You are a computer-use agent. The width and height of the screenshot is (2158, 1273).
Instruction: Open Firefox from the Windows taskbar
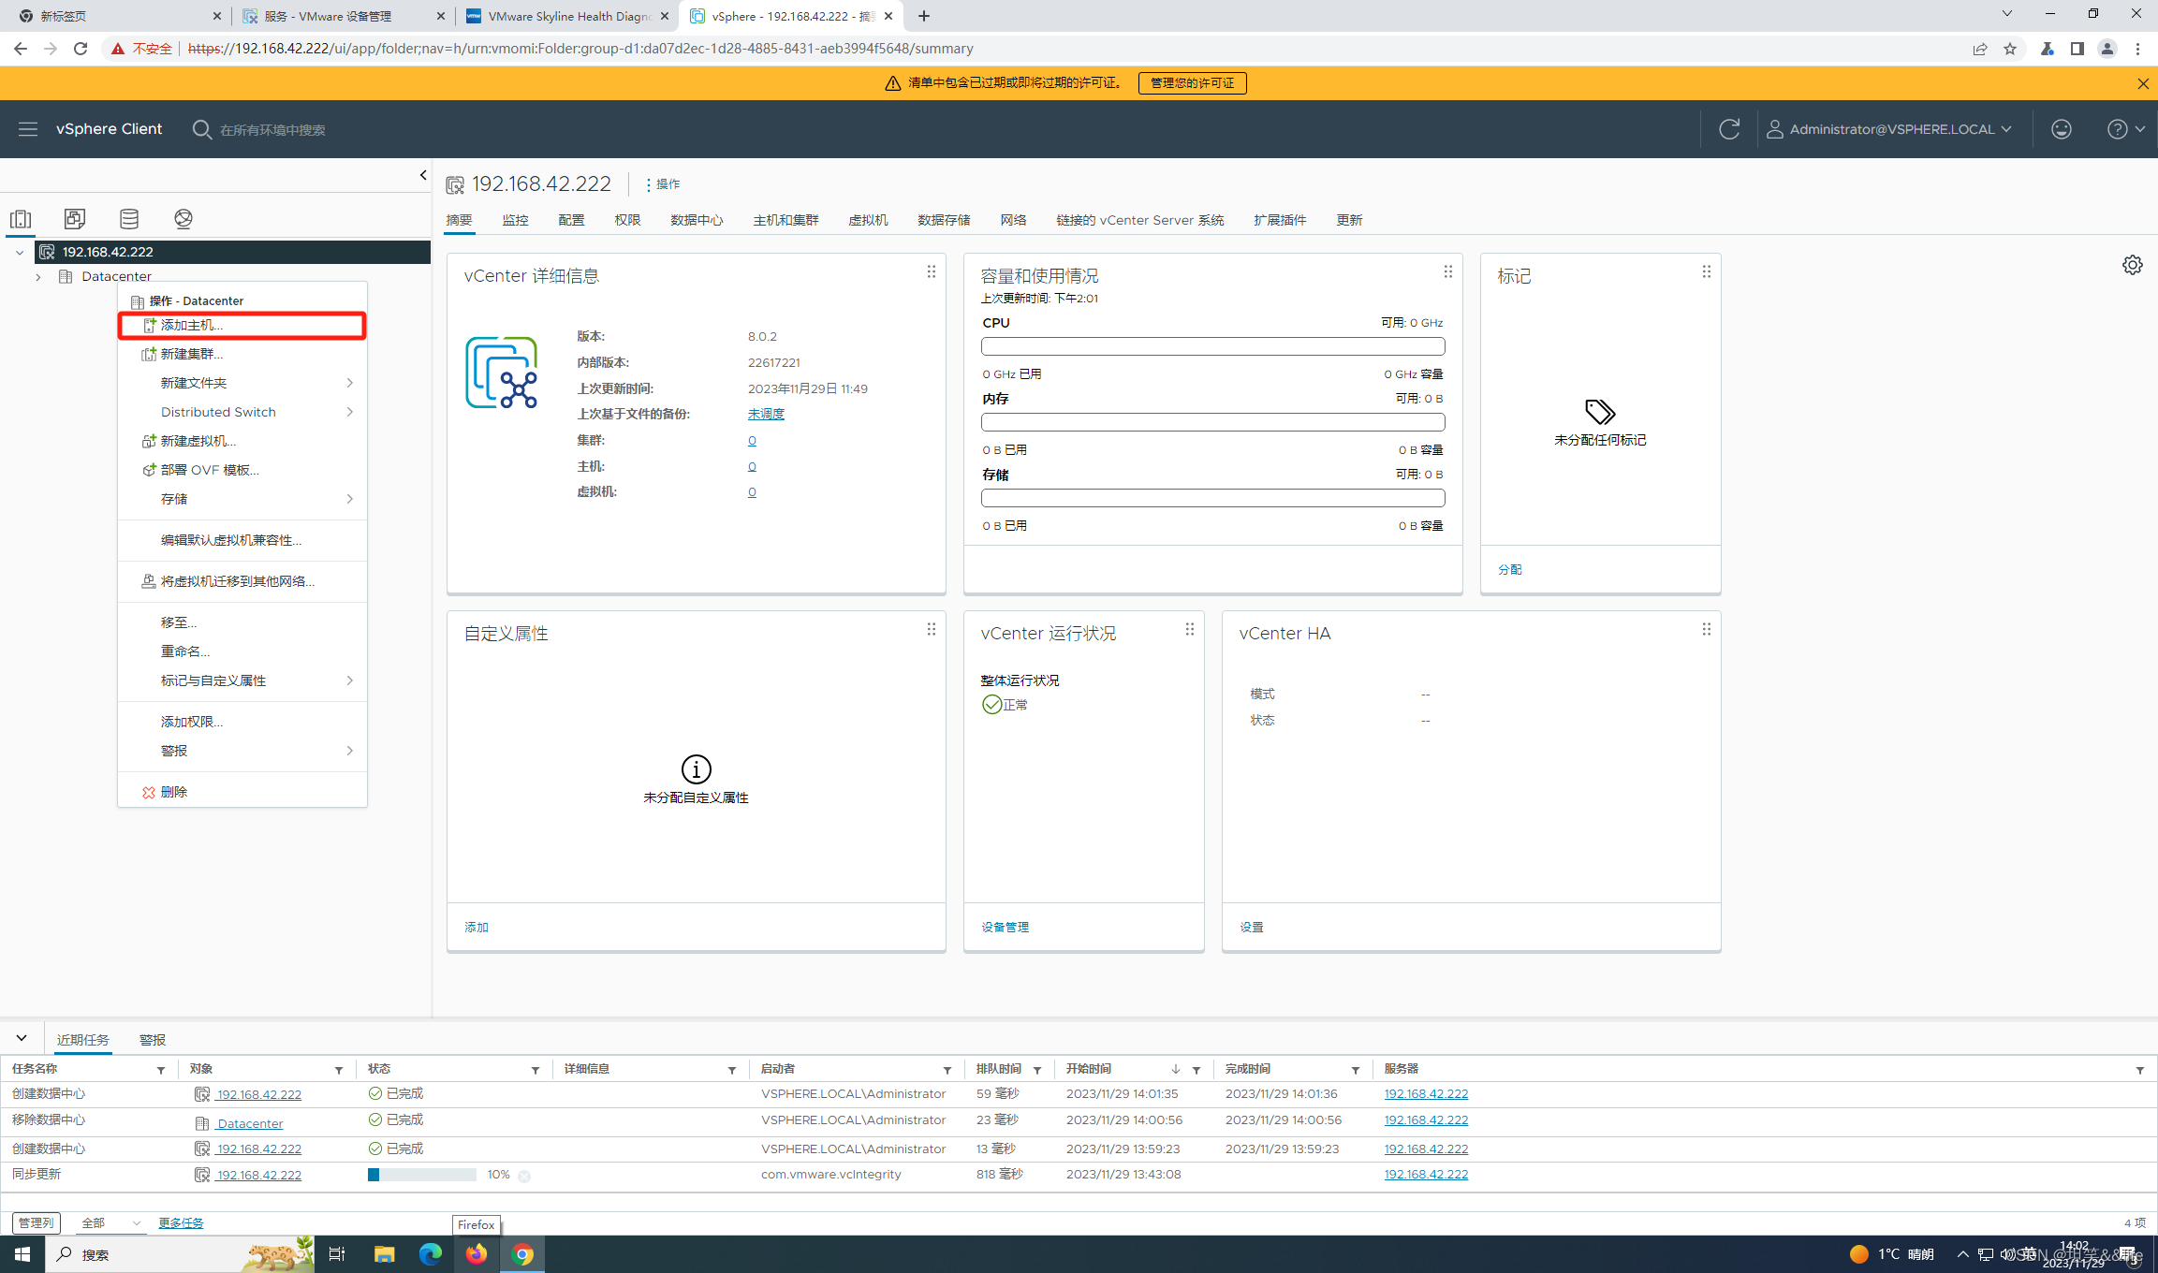(x=476, y=1254)
